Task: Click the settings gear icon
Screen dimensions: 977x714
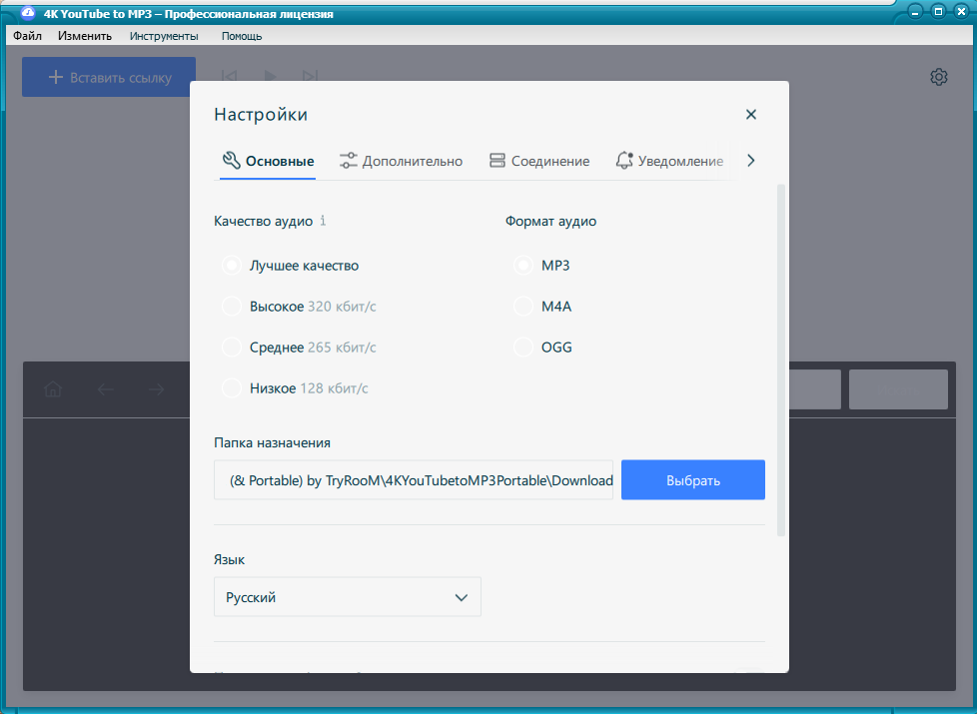Action: click(x=939, y=77)
